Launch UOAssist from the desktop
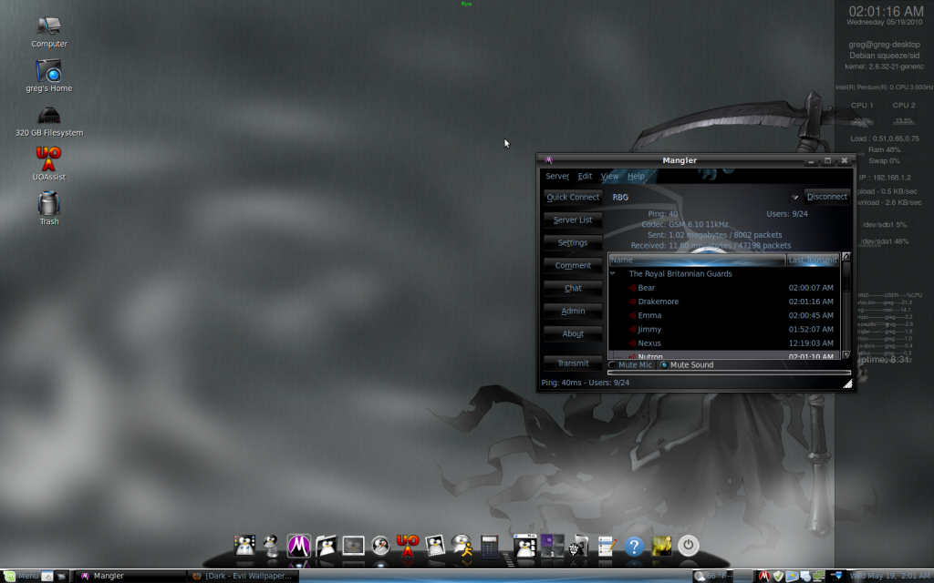Viewport: 934px width, 583px height. point(49,164)
